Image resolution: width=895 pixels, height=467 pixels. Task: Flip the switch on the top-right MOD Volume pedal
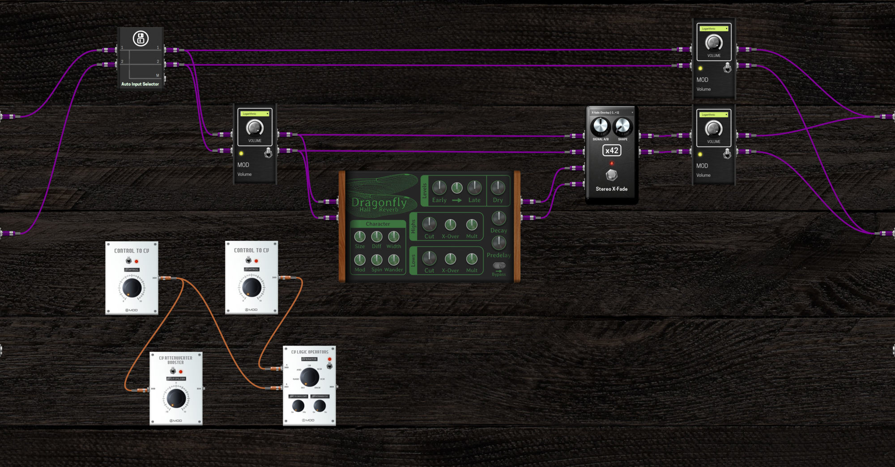726,67
